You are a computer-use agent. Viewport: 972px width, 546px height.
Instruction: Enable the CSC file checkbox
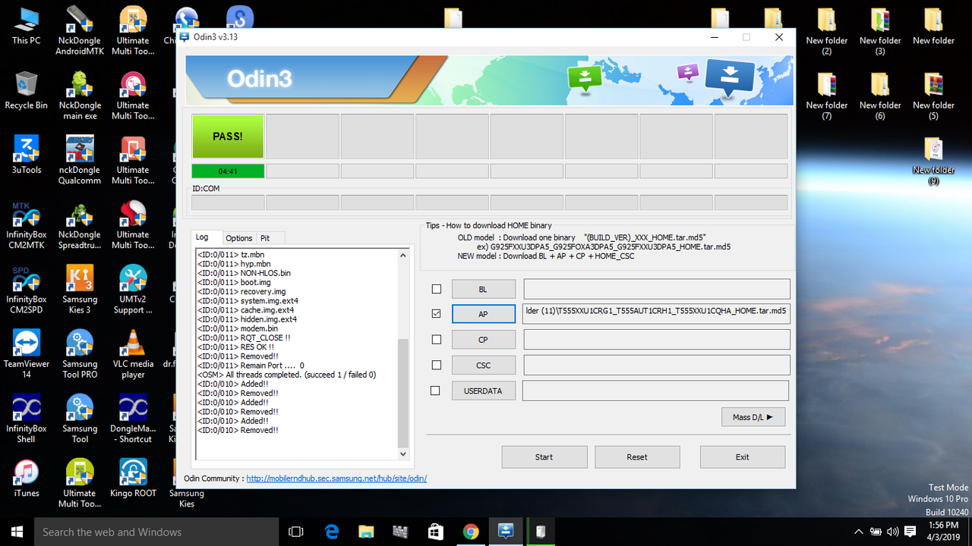pyautogui.click(x=436, y=365)
